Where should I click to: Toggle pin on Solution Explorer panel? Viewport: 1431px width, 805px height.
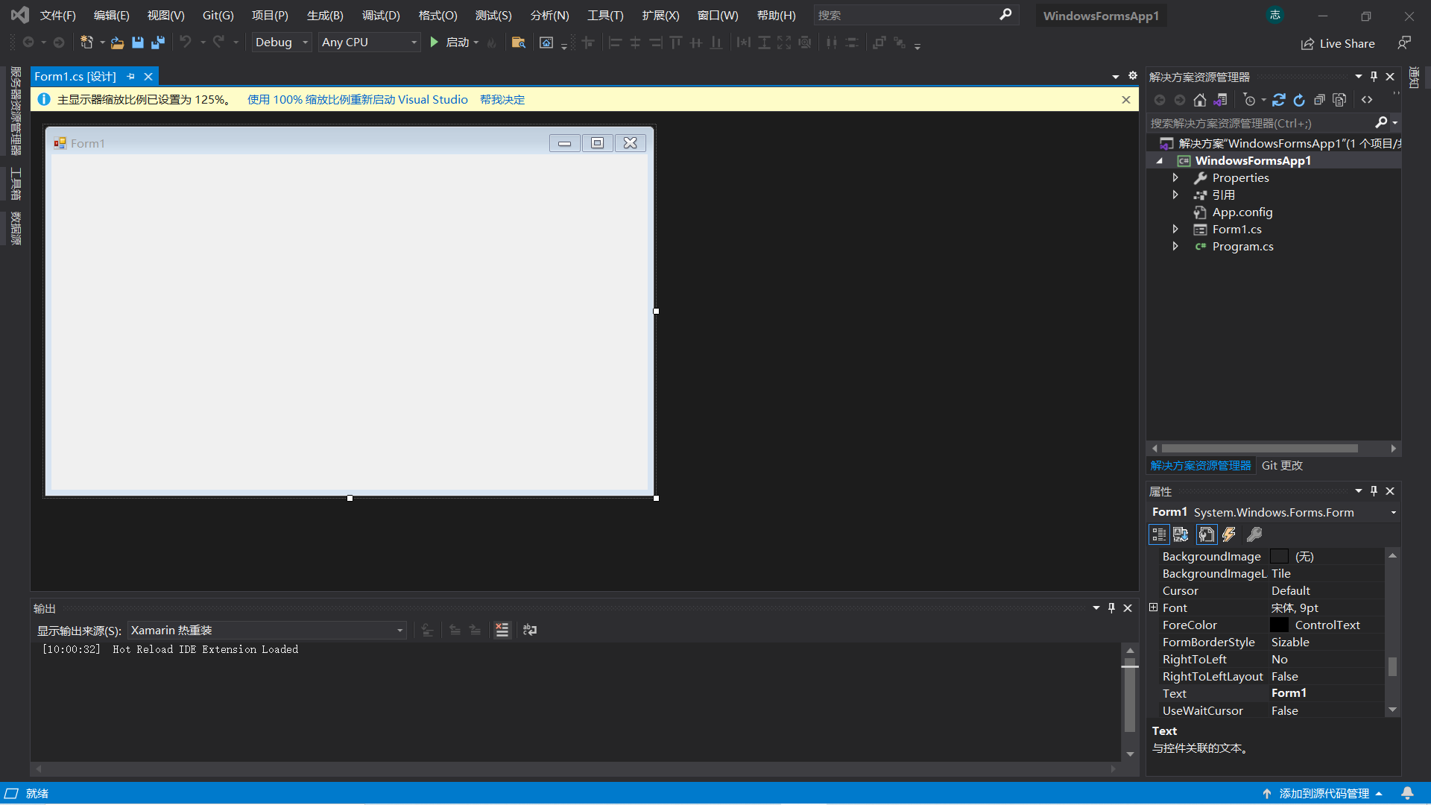coord(1374,77)
